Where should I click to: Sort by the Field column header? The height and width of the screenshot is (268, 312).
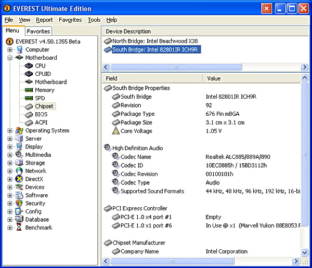tap(152, 78)
